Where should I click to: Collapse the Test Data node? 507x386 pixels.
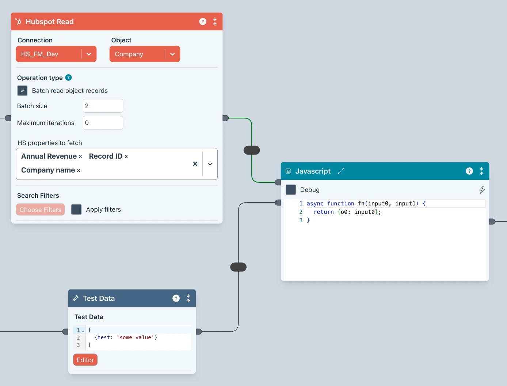[188, 298]
